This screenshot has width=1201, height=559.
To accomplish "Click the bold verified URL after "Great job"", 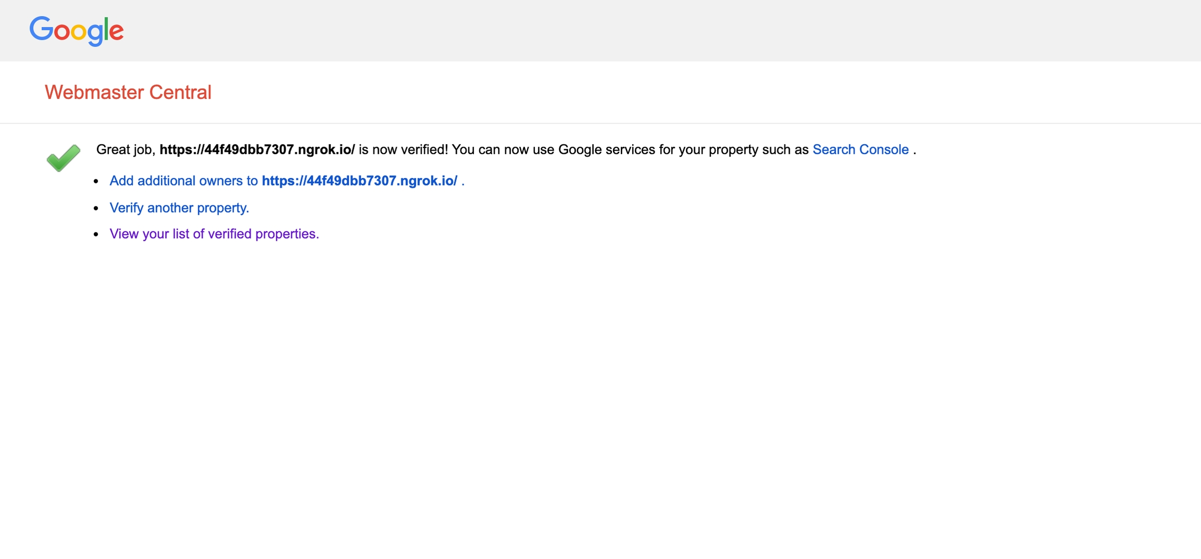I will pos(257,150).
